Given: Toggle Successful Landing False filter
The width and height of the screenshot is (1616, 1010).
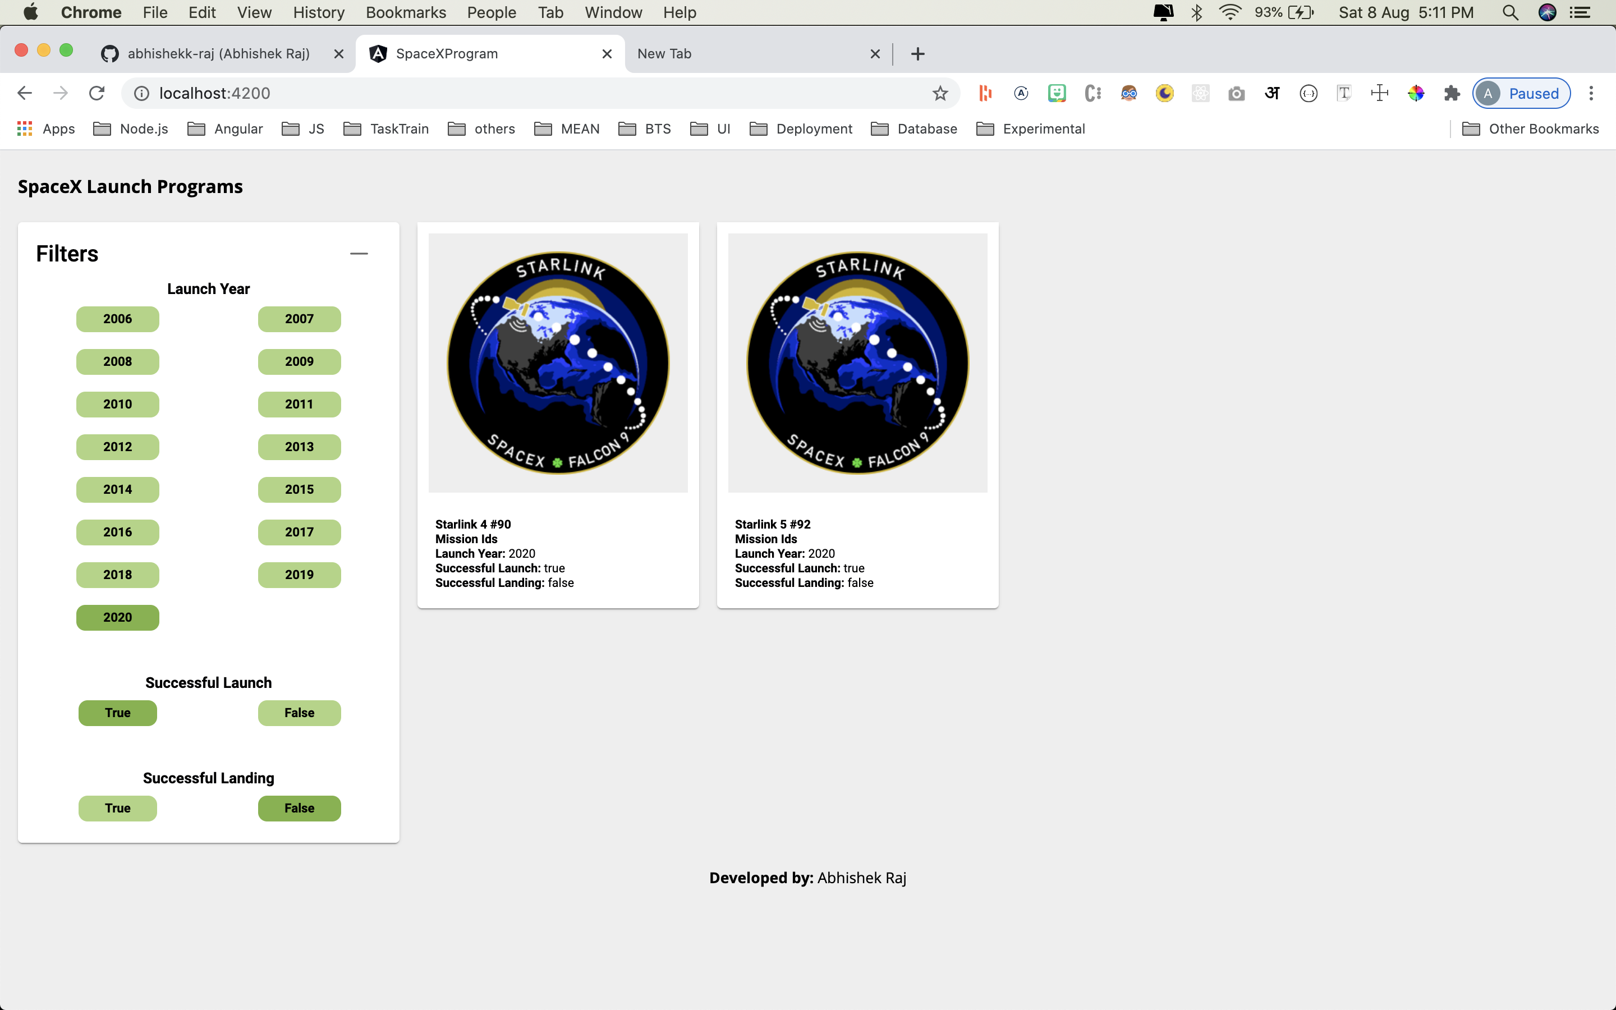Looking at the screenshot, I should pyautogui.click(x=299, y=808).
